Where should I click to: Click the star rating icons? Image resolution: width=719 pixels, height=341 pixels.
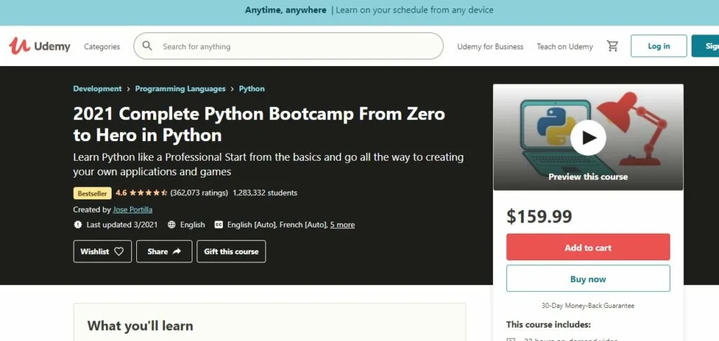pyautogui.click(x=148, y=193)
